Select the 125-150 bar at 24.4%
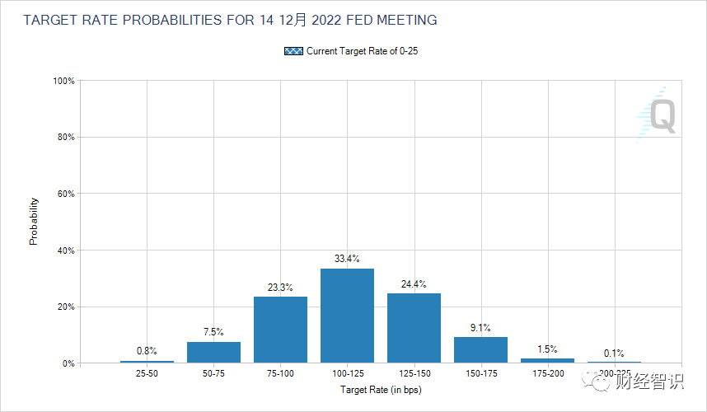 414,328
